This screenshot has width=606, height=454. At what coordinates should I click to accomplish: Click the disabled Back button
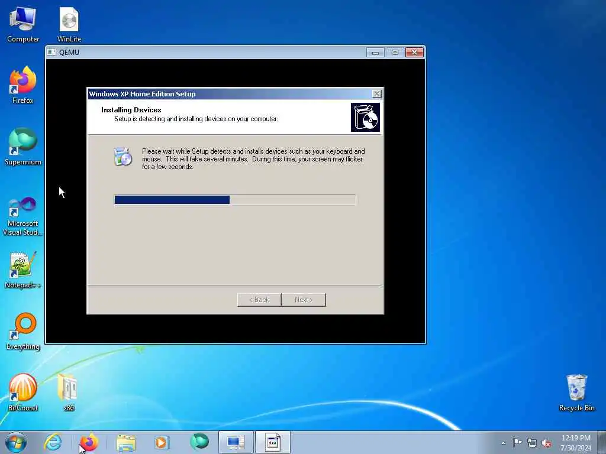tap(259, 300)
